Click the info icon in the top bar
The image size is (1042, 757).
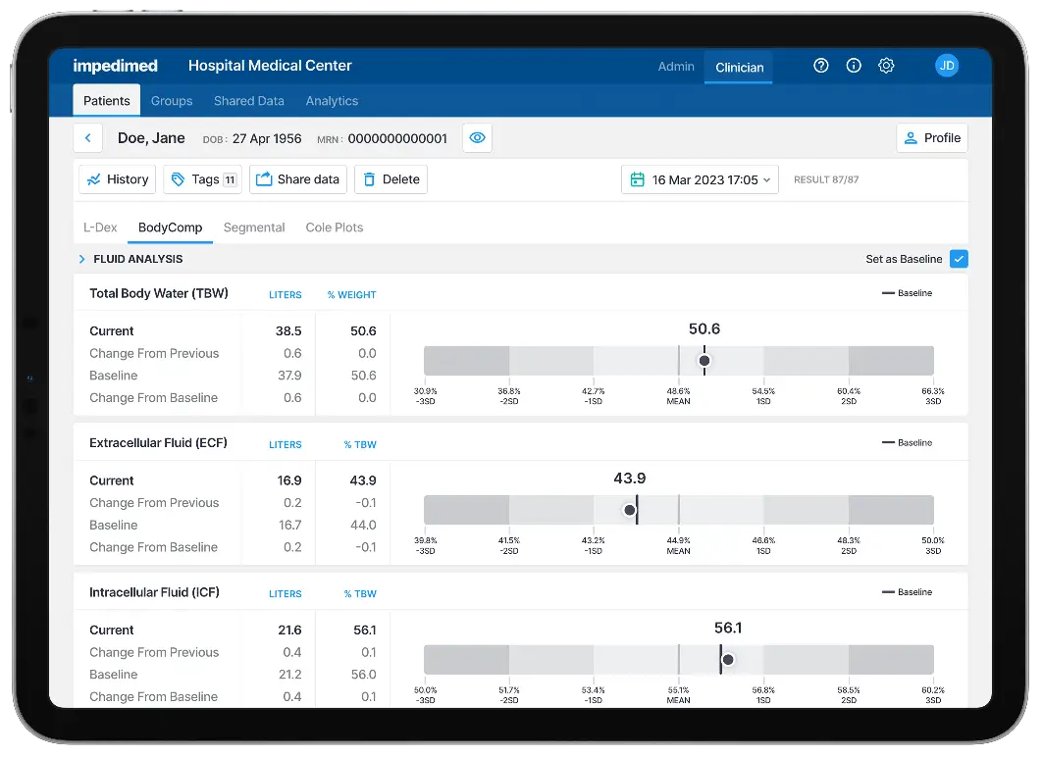pyautogui.click(x=854, y=66)
